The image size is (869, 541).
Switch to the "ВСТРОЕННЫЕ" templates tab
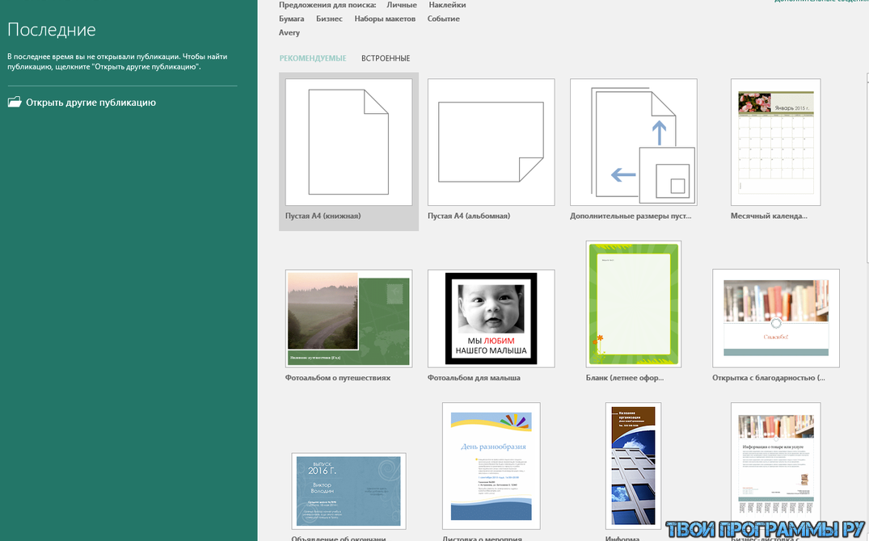tap(386, 57)
